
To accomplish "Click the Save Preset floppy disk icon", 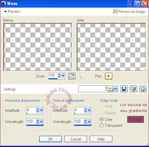I will (124, 89).
